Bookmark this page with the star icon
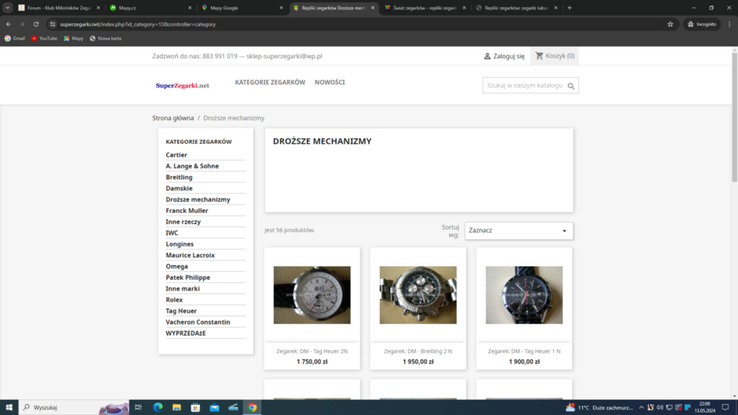The image size is (738, 415). [x=670, y=24]
